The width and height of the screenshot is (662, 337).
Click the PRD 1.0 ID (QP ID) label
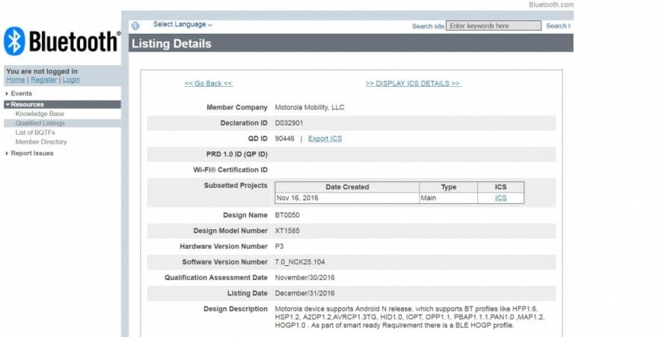click(237, 154)
